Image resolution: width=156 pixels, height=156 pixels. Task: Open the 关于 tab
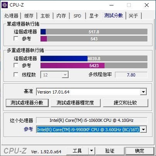133,16
